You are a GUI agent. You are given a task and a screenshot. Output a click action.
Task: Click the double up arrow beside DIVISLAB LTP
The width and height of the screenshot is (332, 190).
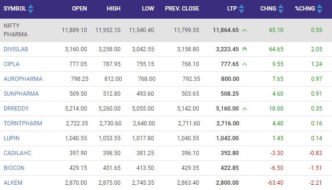coord(244,49)
